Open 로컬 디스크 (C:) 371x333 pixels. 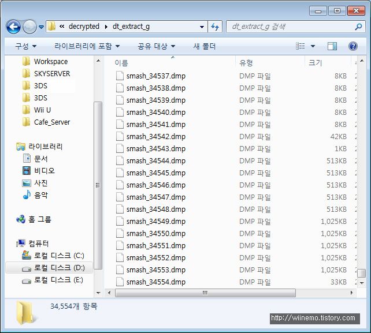53,256
